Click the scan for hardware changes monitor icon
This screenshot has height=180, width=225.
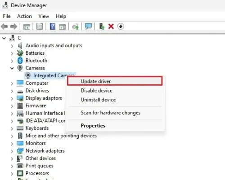(88, 26)
